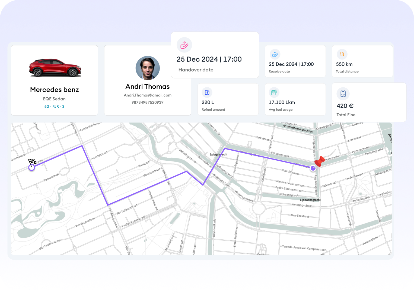This screenshot has height=291, width=414.
Task: Click the Spiegelgracht label on the map
Action: [x=218, y=154]
